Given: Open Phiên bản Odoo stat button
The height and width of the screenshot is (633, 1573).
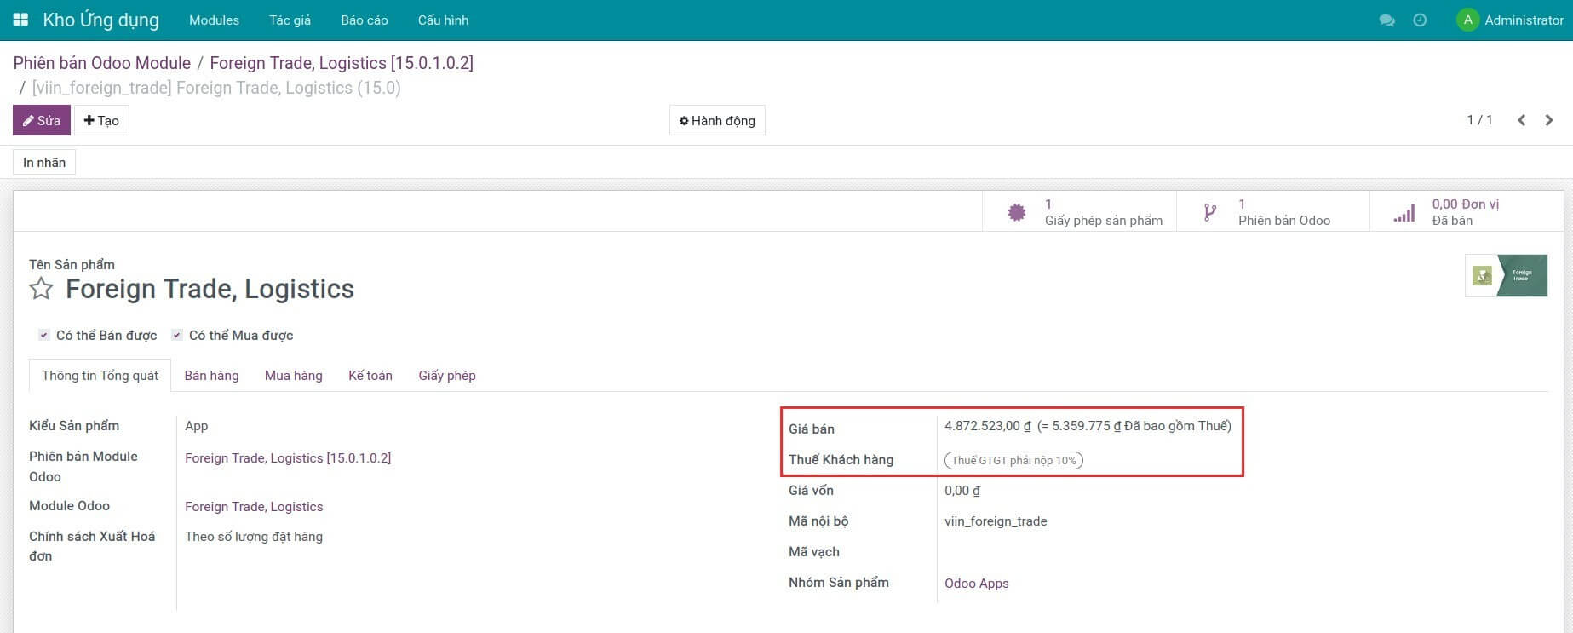Looking at the screenshot, I should 1272,212.
